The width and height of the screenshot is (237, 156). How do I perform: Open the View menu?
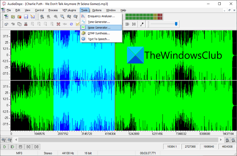[x=27, y=10]
